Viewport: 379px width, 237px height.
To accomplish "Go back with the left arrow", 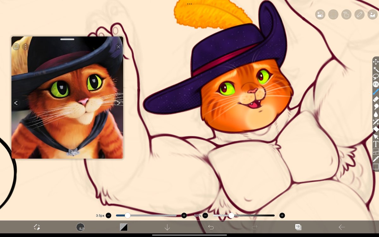I will [341, 227].
